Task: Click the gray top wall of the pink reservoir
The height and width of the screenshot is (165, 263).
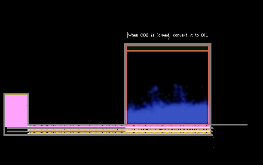Action: coord(16,94)
